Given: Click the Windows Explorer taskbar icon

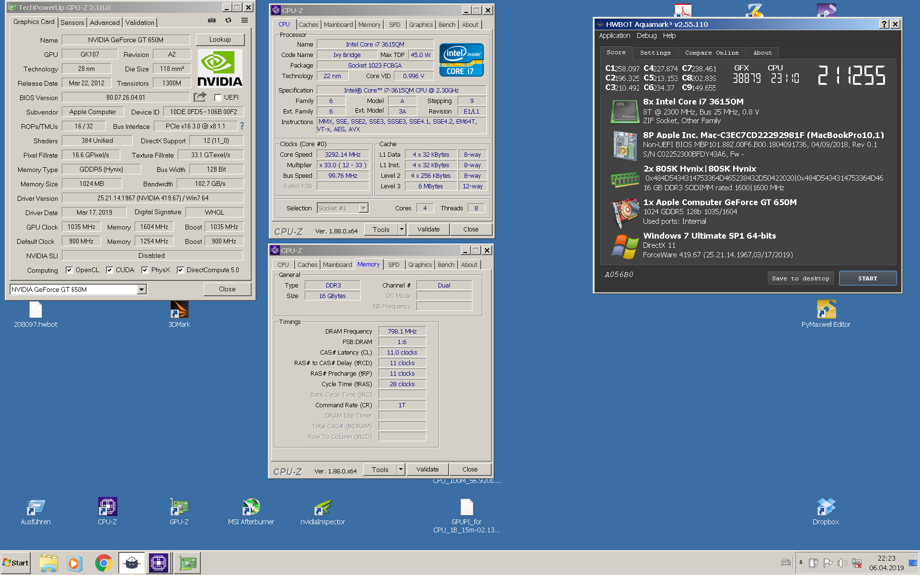Looking at the screenshot, I should point(48,563).
